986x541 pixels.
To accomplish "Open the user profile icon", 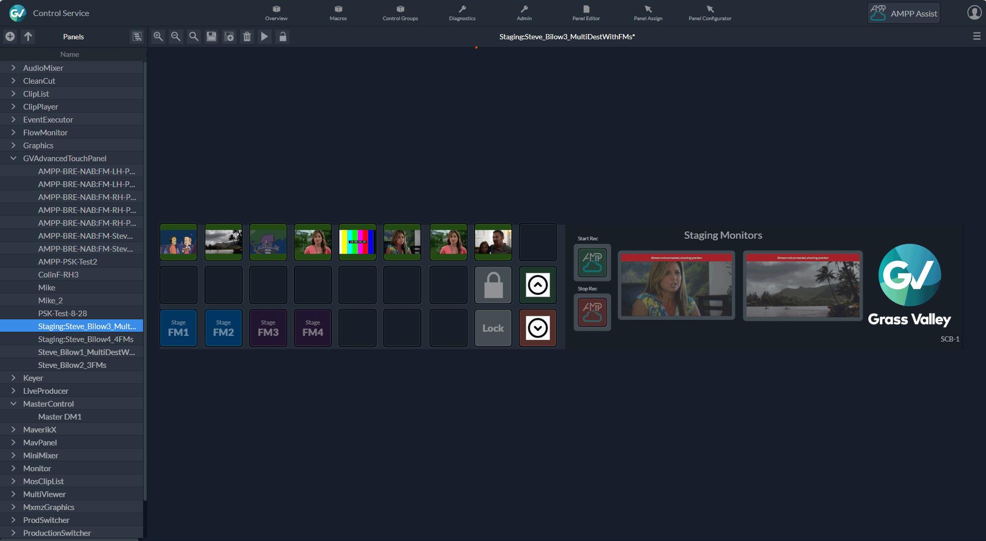I will (974, 12).
